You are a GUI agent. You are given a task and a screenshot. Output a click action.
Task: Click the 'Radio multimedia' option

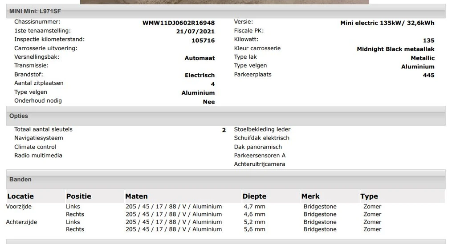38,156
